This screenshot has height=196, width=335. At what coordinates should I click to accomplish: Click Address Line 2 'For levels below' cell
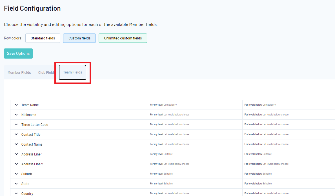coord(289,164)
